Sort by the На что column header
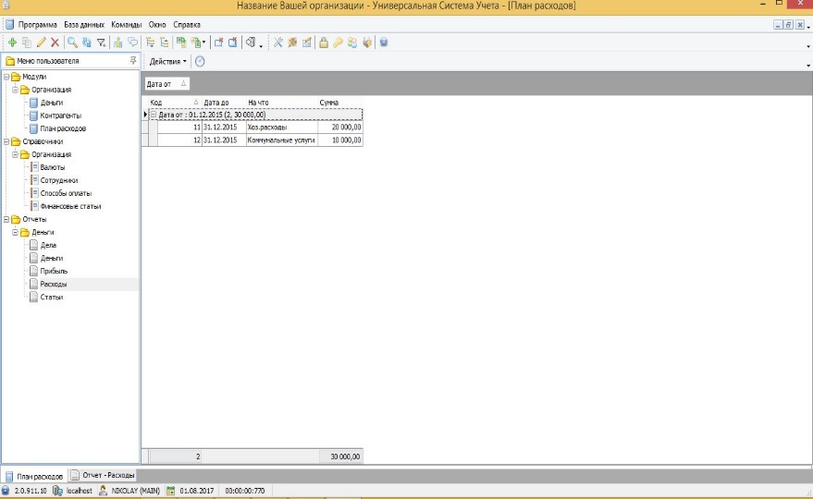Image resolution: width=813 pixels, height=499 pixels. click(282, 103)
